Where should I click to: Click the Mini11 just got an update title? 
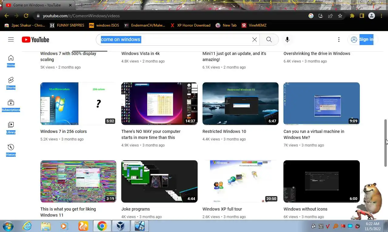point(234,56)
